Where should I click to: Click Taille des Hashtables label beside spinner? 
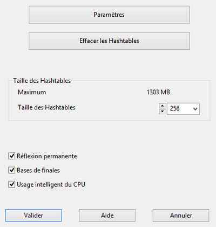46,107
